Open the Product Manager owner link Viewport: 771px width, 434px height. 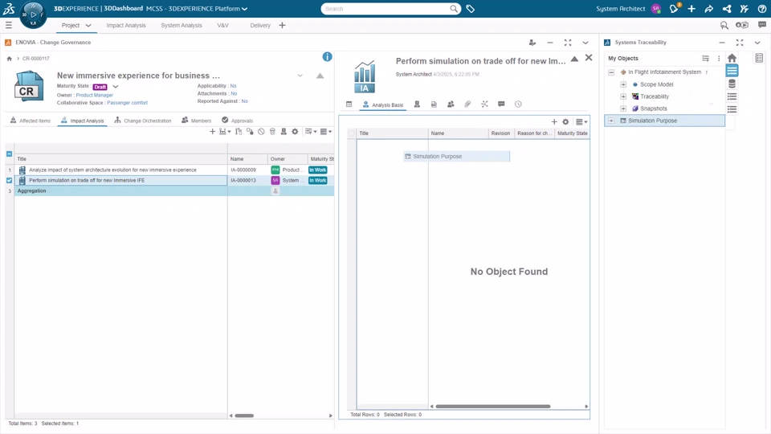95,95
